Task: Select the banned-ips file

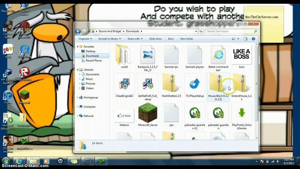Action: click(171, 56)
